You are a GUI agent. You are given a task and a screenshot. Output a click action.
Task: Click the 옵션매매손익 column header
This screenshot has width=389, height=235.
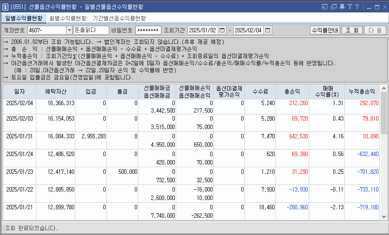click(195, 95)
